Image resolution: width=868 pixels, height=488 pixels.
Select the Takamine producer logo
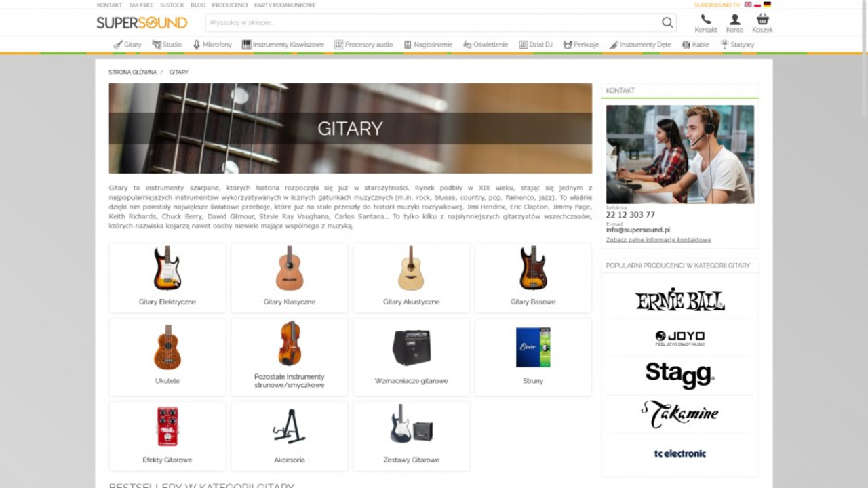[x=679, y=413]
